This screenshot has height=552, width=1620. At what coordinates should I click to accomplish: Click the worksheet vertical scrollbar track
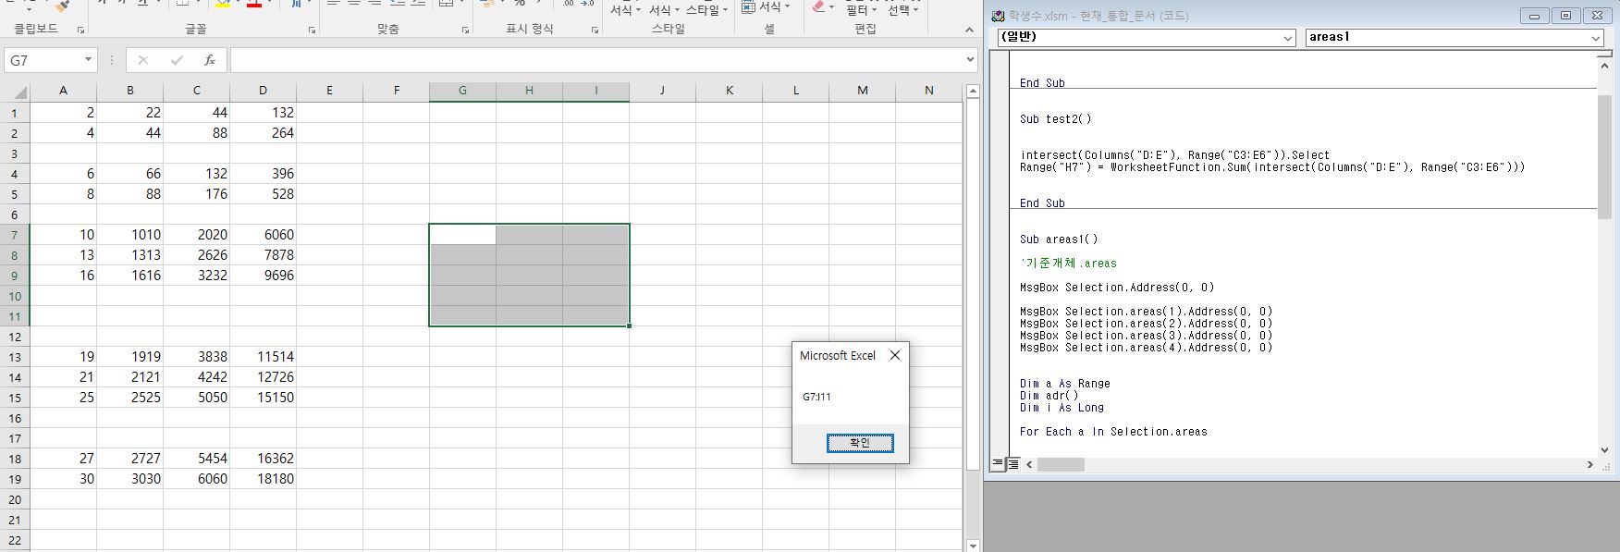(x=972, y=504)
